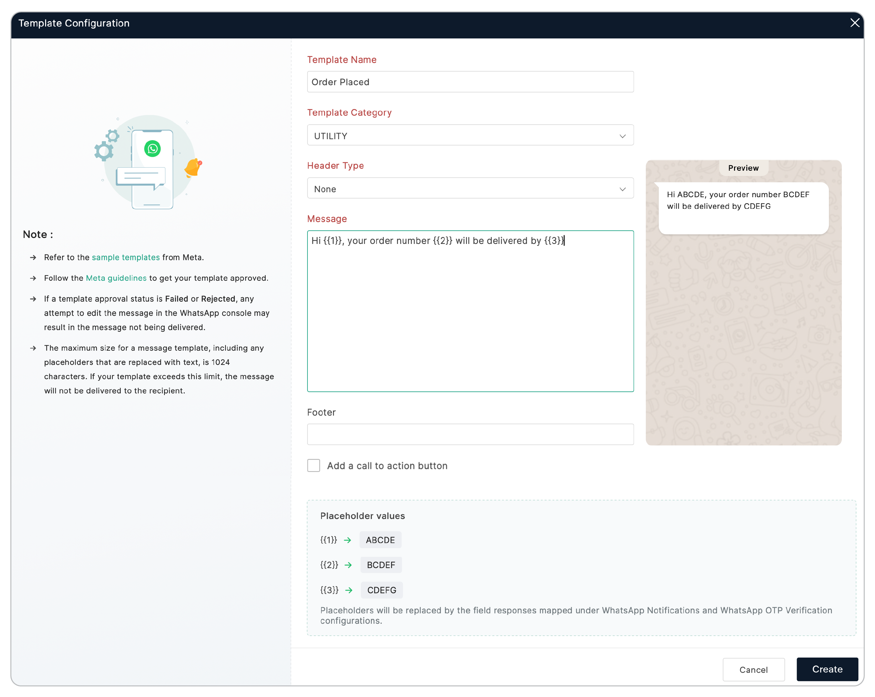The height and width of the screenshot is (697, 875).
Task: Expand the Header Type dropdown
Action: [x=470, y=189]
